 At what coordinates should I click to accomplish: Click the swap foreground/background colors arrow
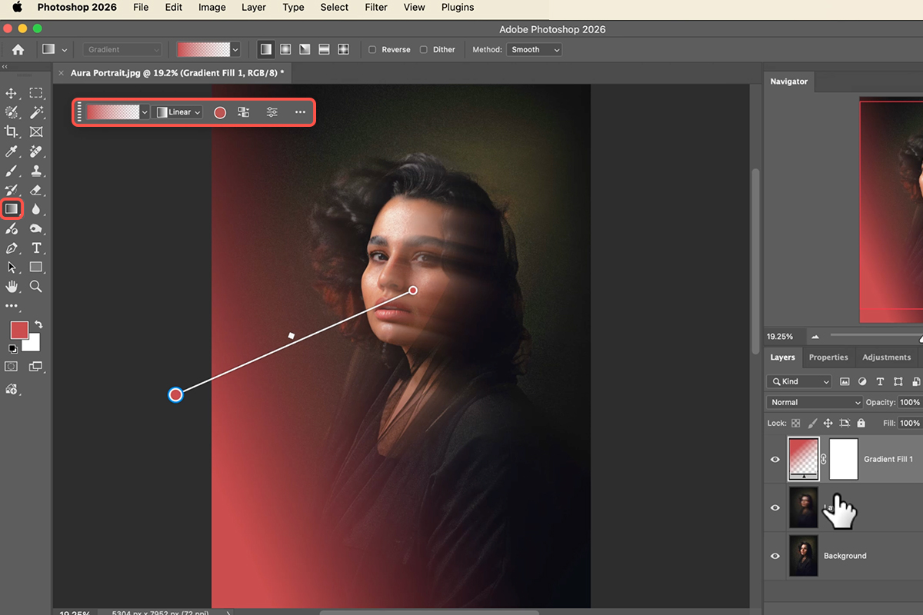[x=38, y=325]
